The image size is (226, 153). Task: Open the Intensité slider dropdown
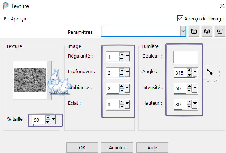coord(195,88)
